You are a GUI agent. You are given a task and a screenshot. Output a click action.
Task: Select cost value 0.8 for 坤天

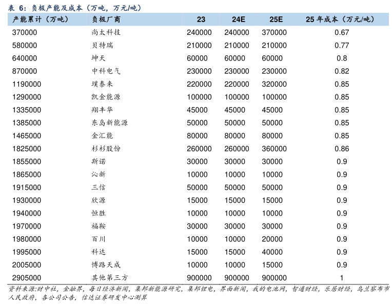tap(342, 59)
